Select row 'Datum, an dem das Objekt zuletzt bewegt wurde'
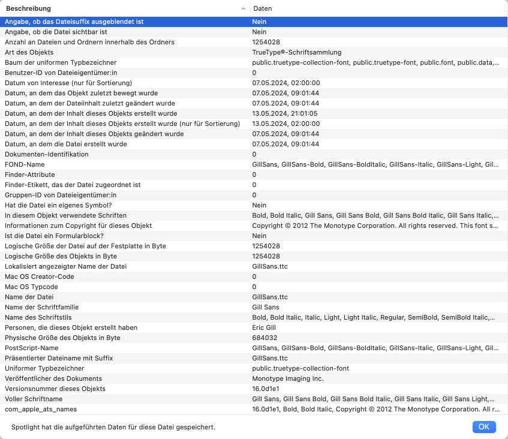Screen dimensions: 508x439 [x=254, y=93]
